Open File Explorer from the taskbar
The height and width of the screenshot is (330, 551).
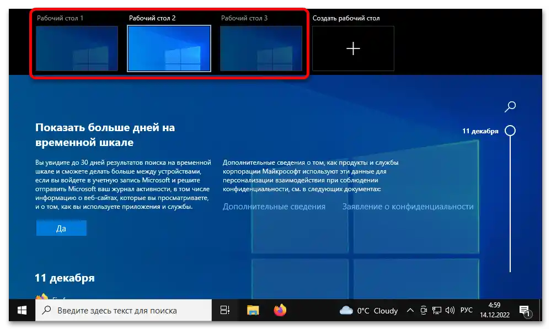pos(253,310)
